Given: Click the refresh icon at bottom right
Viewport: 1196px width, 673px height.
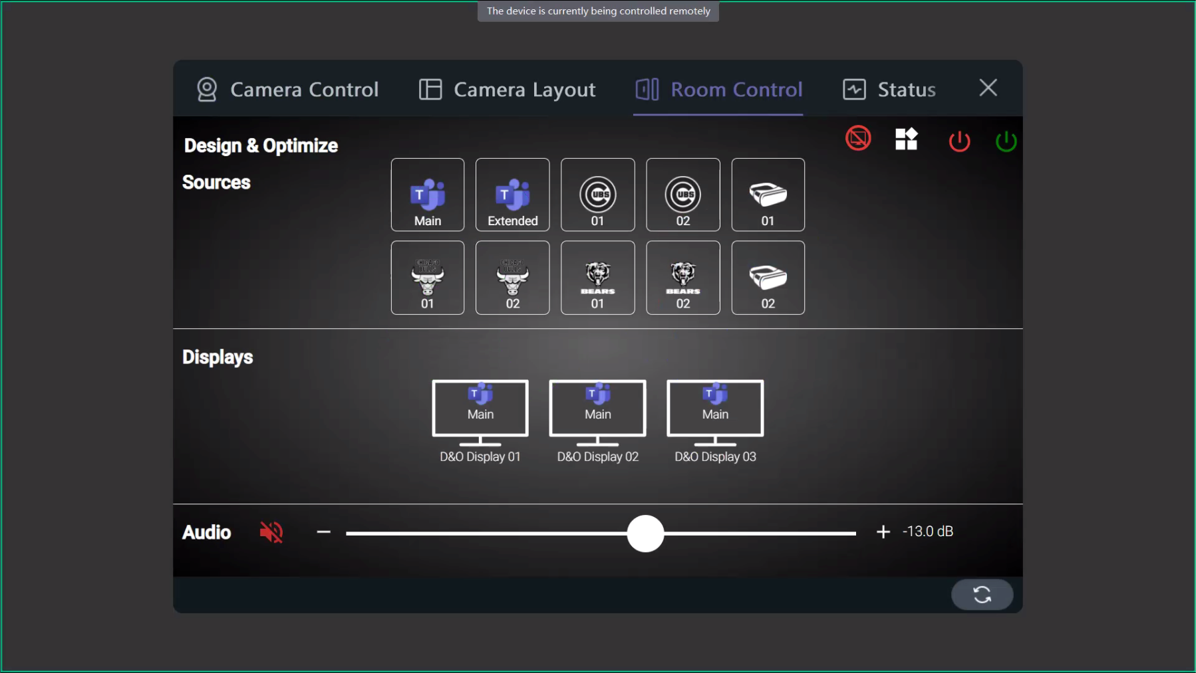Looking at the screenshot, I should (982, 595).
